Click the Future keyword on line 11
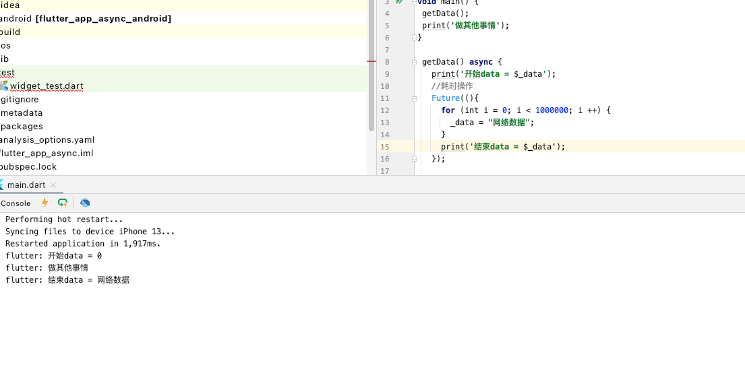 point(446,98)
